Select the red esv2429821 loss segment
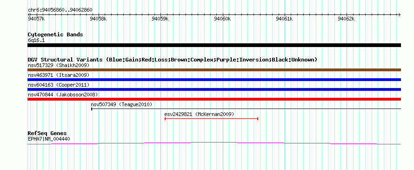 [211, 119]
